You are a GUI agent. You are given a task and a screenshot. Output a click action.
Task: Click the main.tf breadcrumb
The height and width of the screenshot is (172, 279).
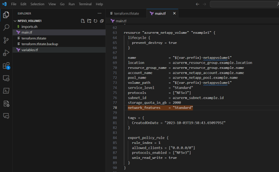pyautogui.click(x=118, y=21)
